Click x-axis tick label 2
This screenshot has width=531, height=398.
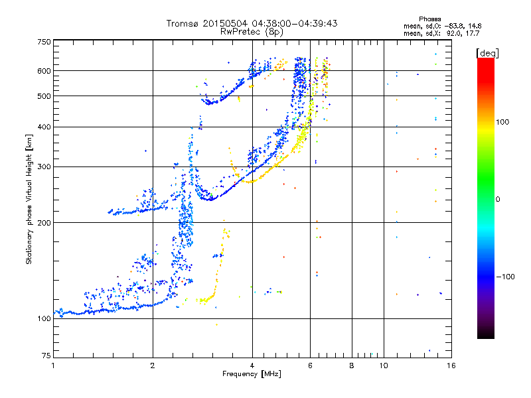[153, 365]
